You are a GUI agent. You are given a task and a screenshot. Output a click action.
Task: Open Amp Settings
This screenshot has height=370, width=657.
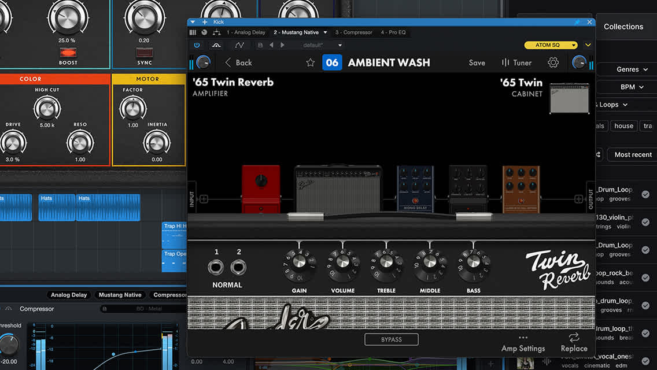523,343
